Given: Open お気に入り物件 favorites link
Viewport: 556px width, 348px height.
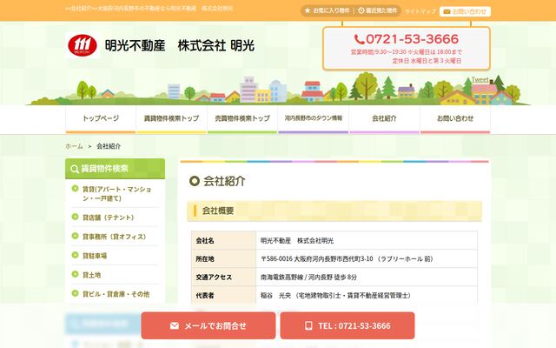Looking at the screenshot, I should click(x=327, y=10).
